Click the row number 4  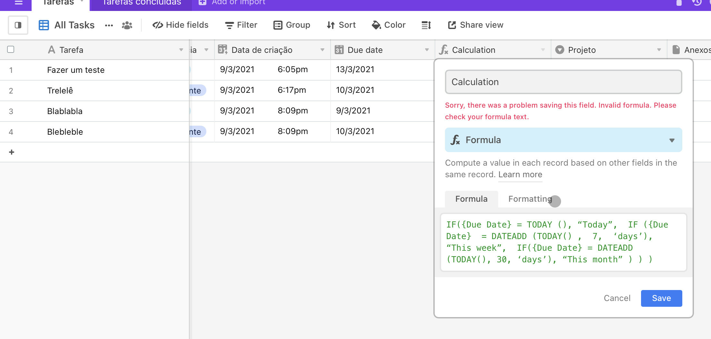click(11, 132)
